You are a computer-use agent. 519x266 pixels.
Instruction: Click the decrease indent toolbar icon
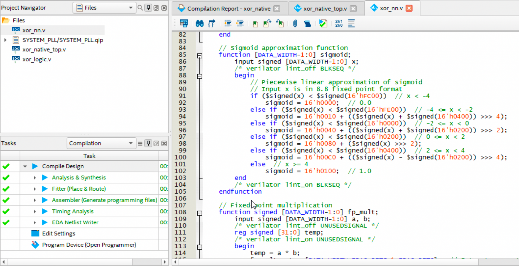[240, 23]
